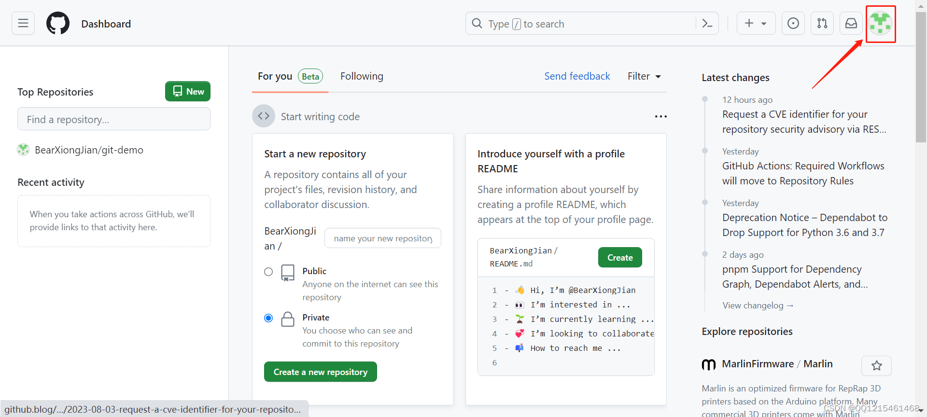927x417 pixels.
Task: Click the Private option label
Action: (x=316, y=318)
